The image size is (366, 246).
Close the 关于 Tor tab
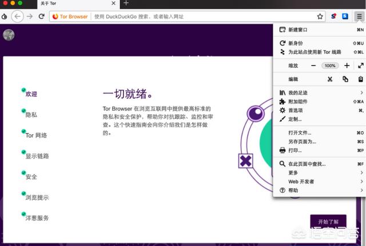click(x=113, y=3)
